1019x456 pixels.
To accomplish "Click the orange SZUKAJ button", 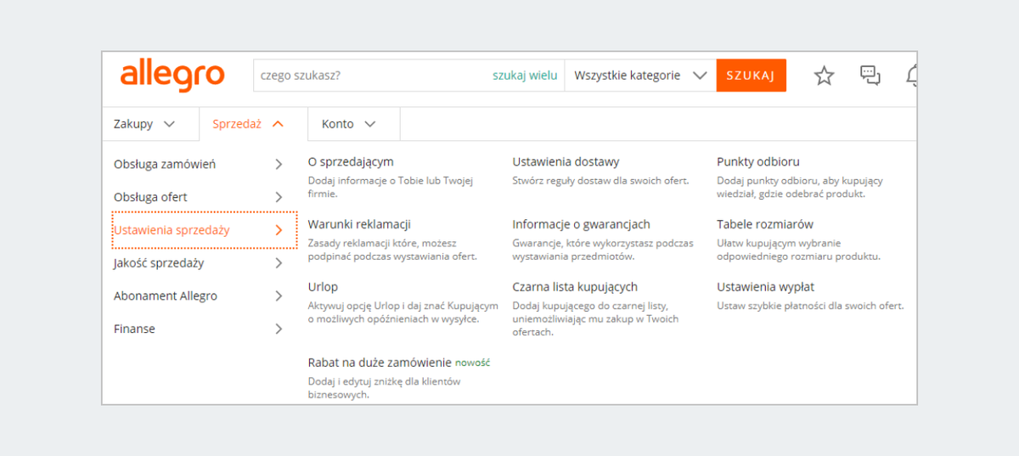I will [x=751, y=75].
